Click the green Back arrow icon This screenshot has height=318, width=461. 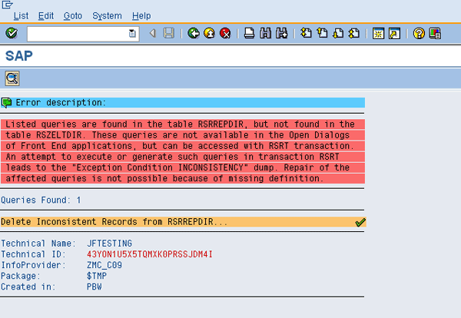click(x=194, y=33)
